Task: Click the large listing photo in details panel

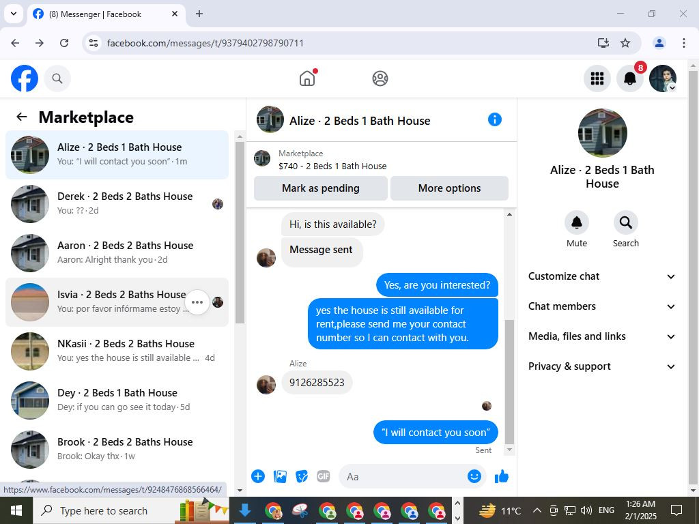Action: pos(602,133)
